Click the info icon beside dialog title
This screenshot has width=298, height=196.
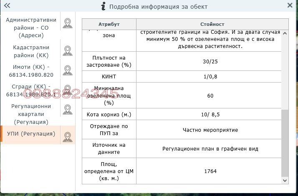(103, 6)
